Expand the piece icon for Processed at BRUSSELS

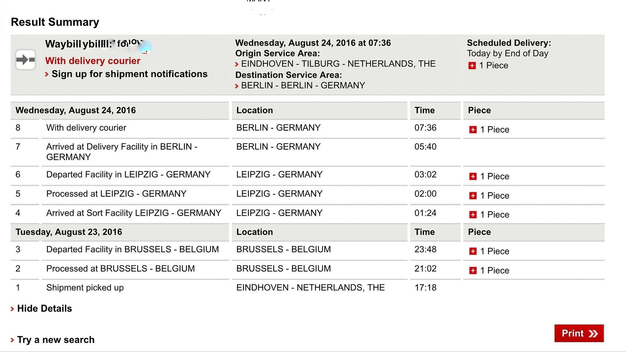point(473,271)
